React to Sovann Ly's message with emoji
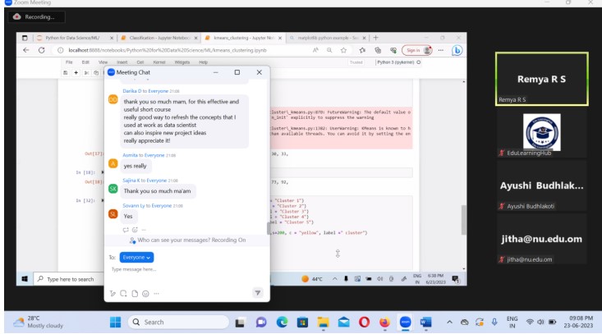 click(135, 229)
